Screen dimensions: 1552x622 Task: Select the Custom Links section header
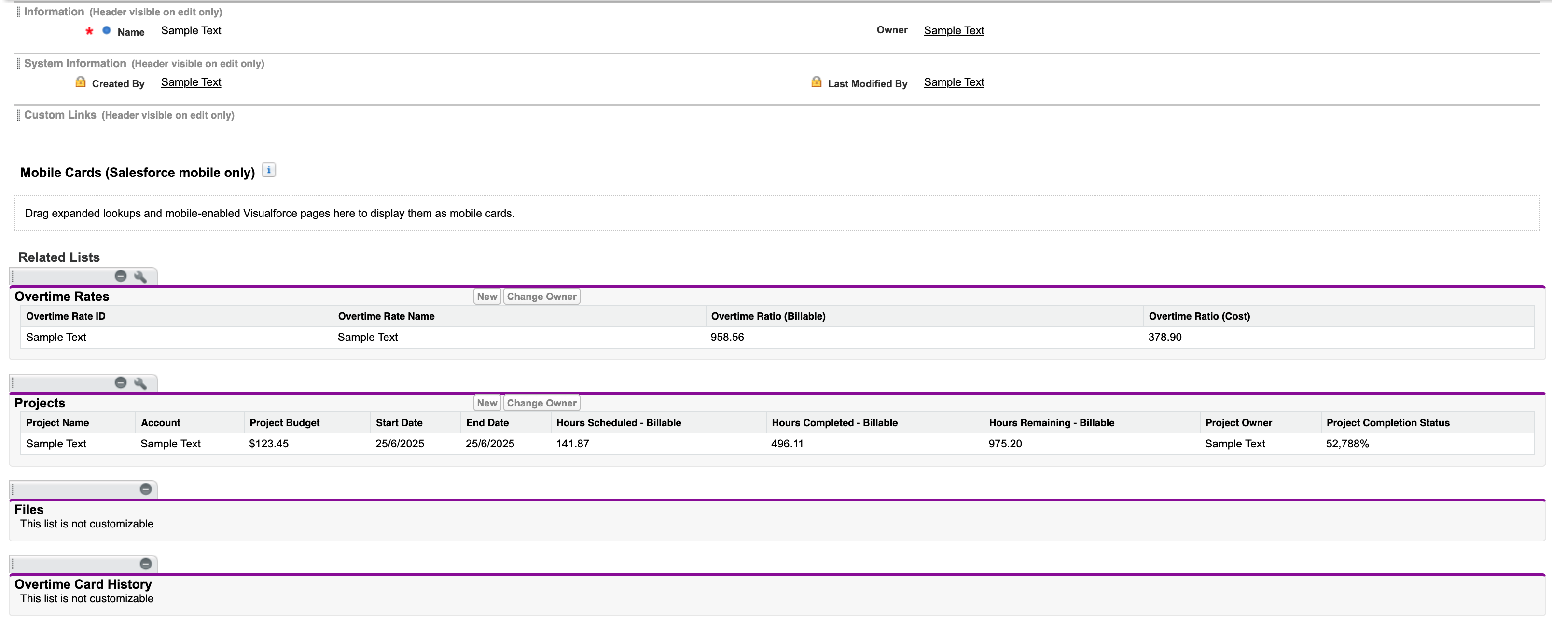coord(129,115)
